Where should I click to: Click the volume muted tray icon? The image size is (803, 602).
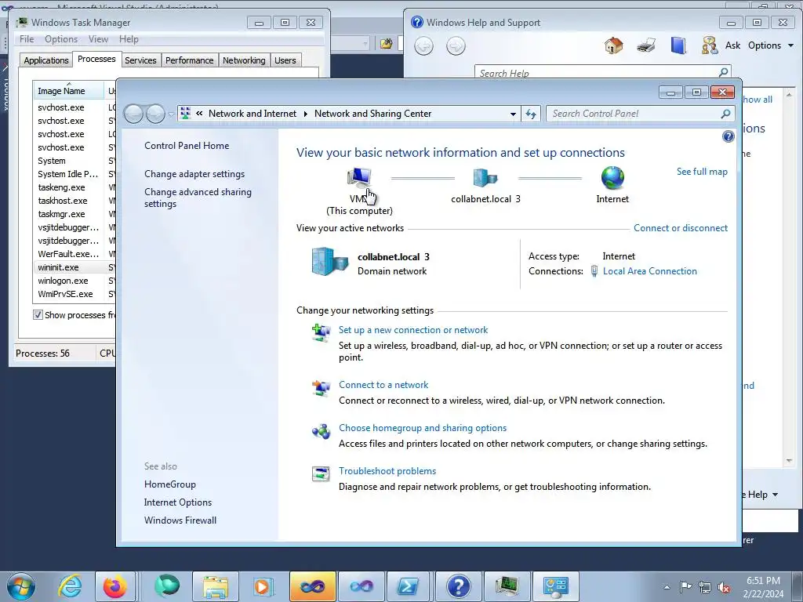724,587
